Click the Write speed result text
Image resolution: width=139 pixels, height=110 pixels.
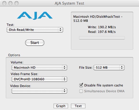[102, 27]
